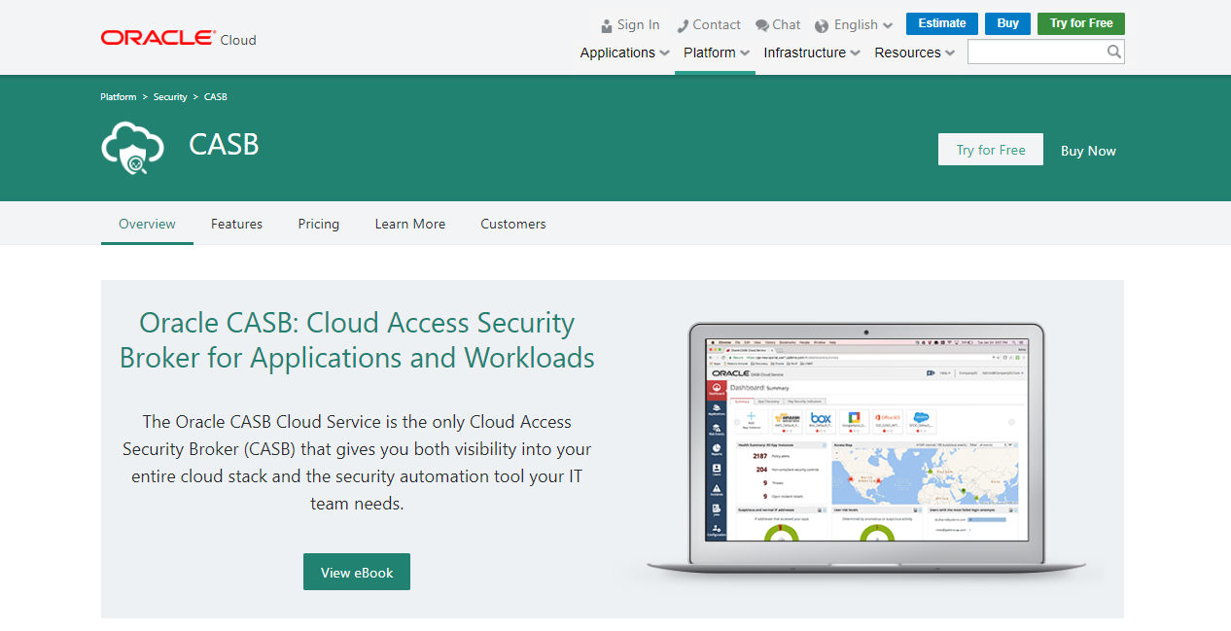Click the green Try for Free button
Image resolution: width=1231 pixels, height=631 pixels.
pos(1081,23)
